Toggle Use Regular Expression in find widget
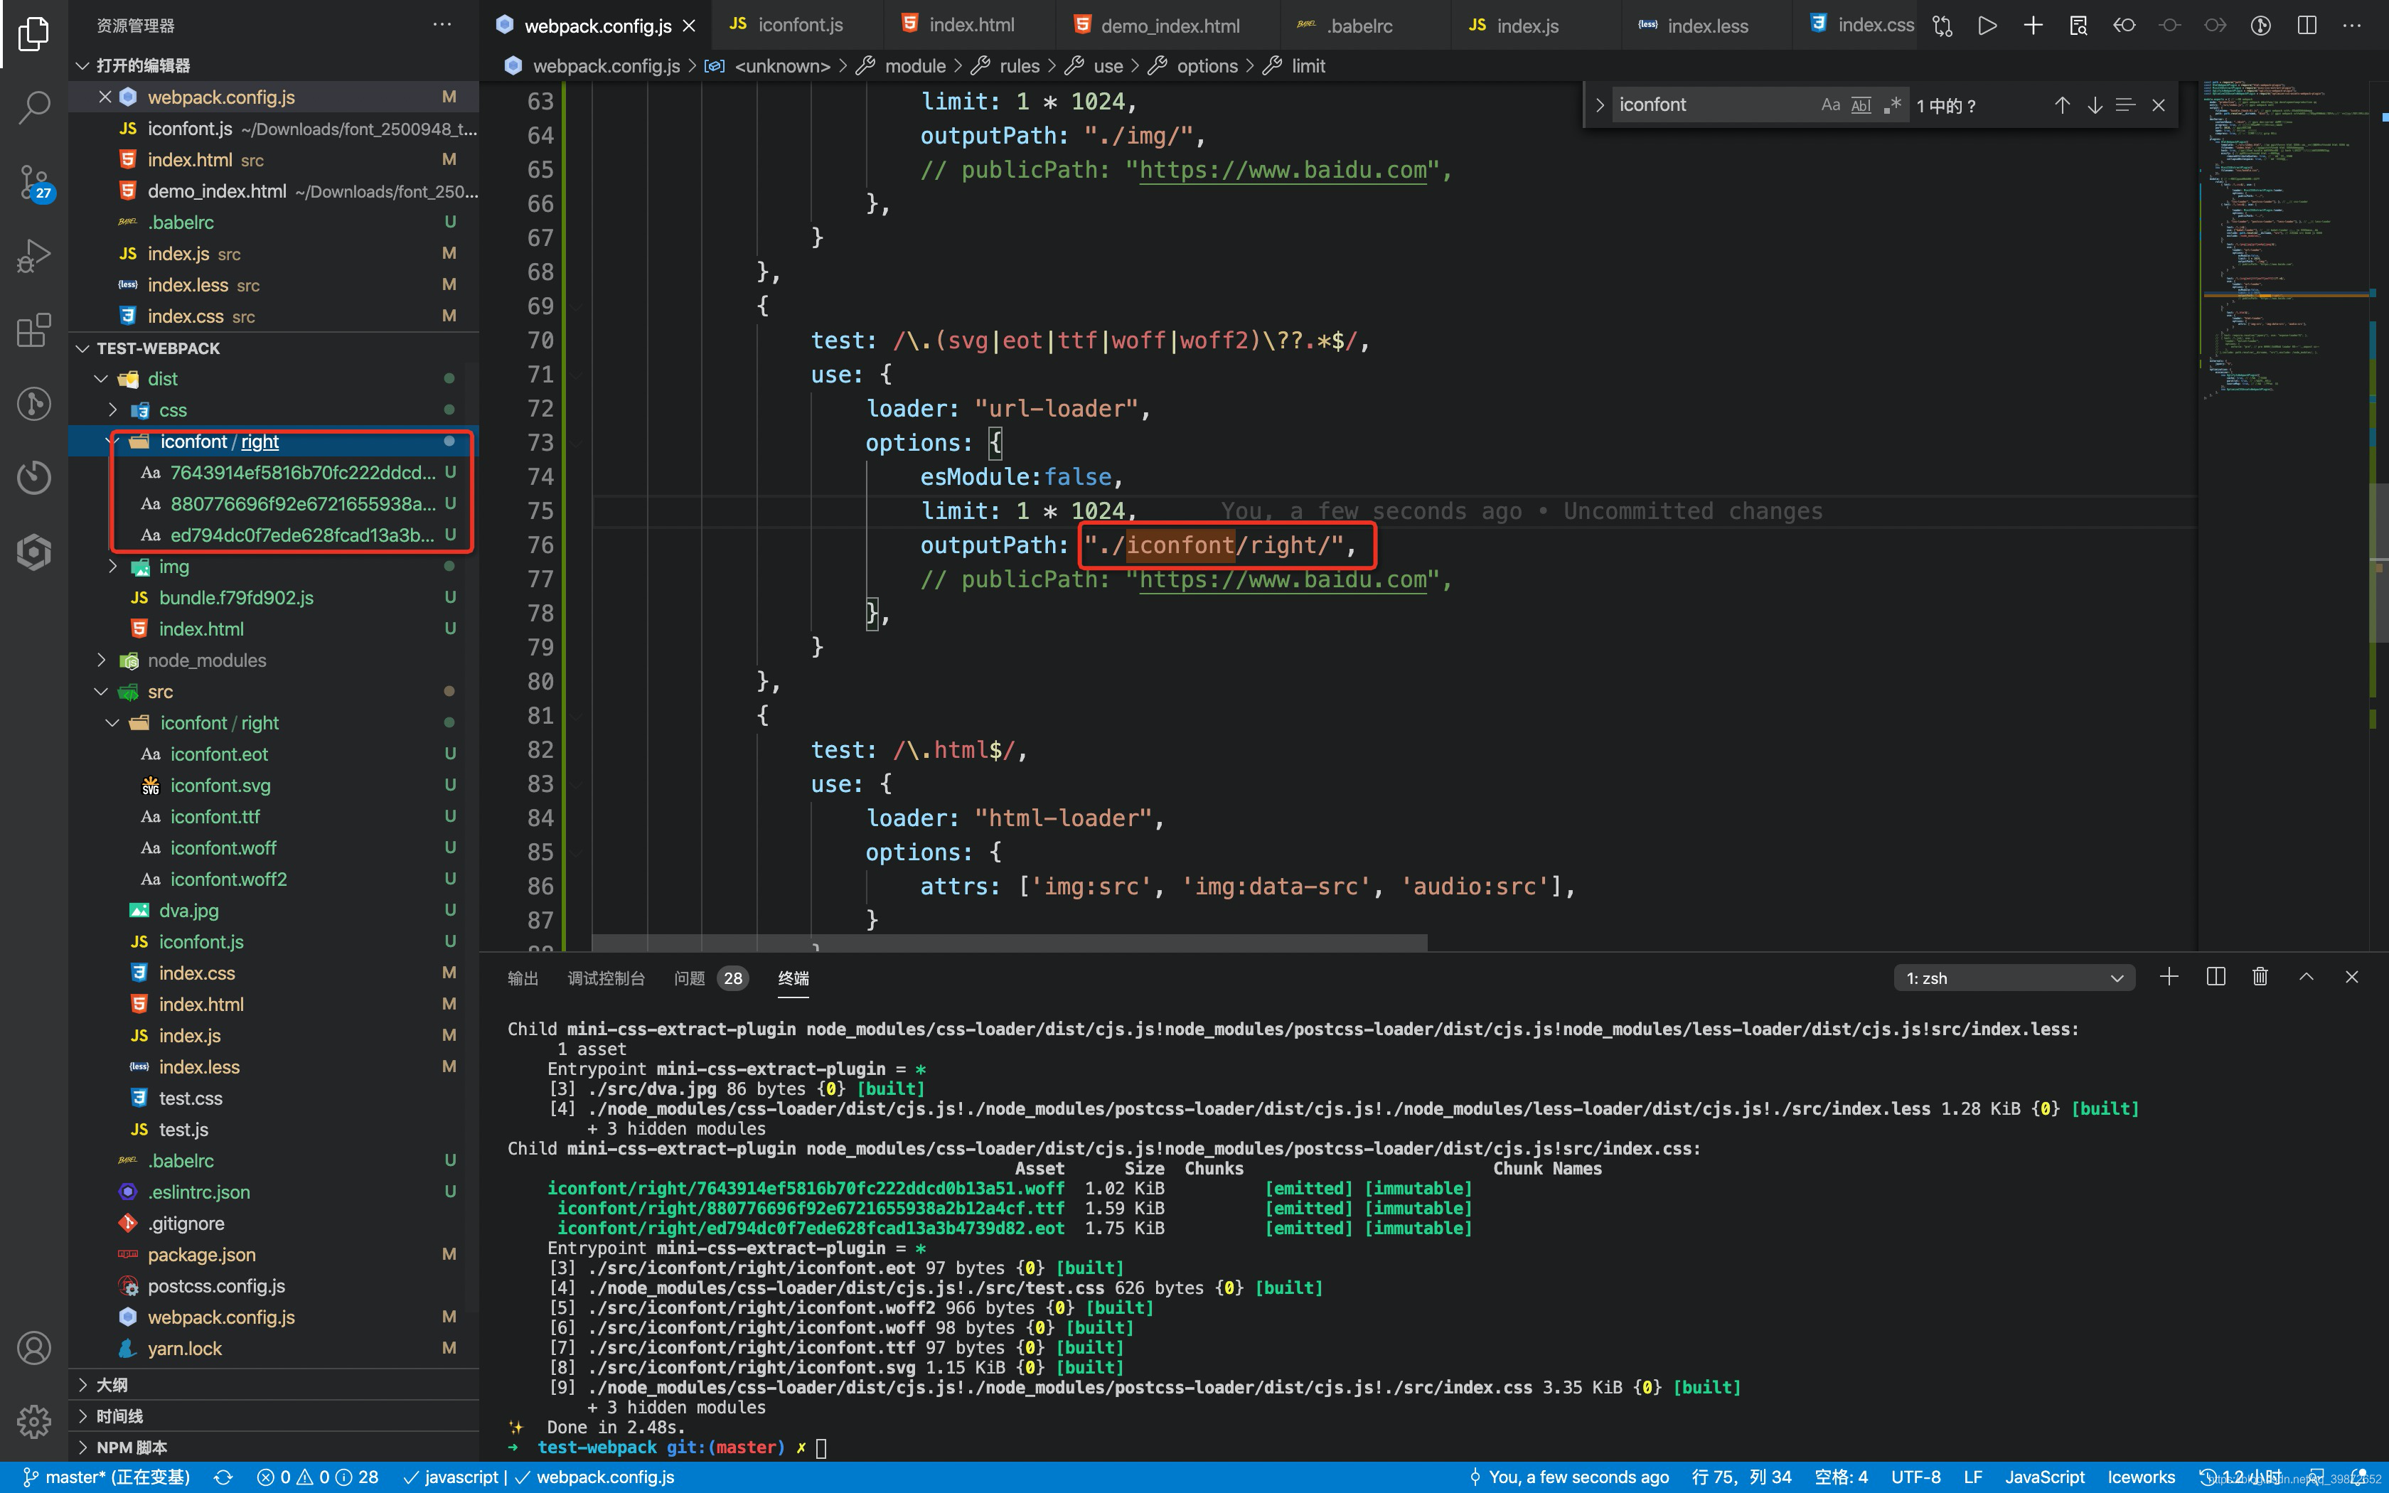Screen dimensions: 2389x1493 1891,106
